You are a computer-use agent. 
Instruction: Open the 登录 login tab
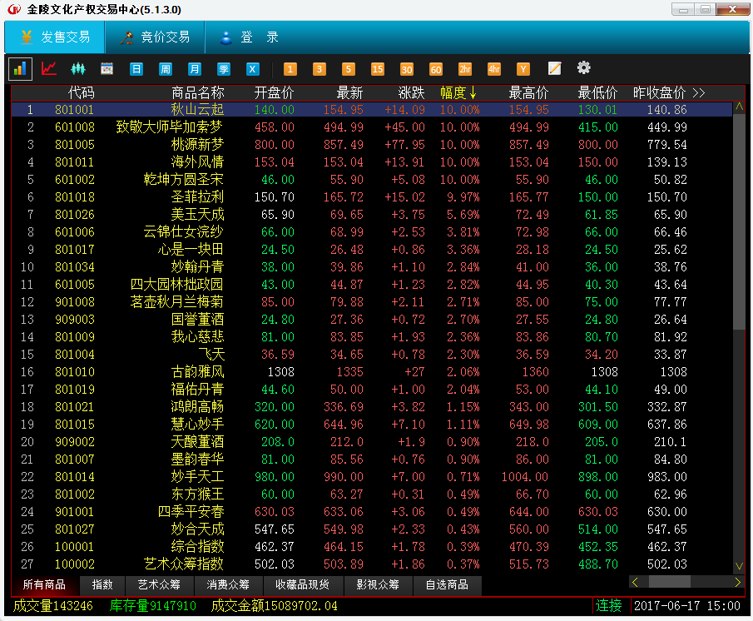tap(250, 37)
